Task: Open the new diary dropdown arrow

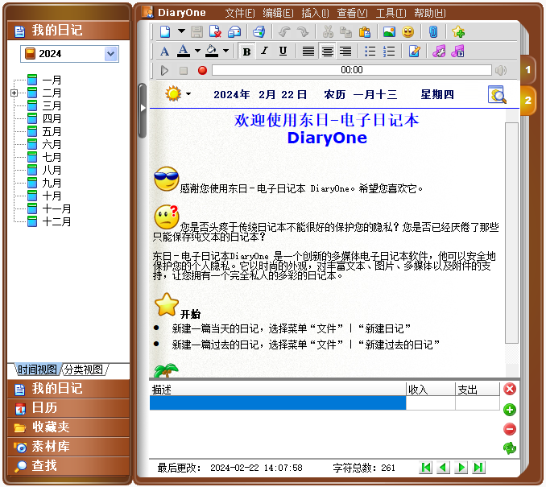Action: pyautogui.click(x=181, y=31)
